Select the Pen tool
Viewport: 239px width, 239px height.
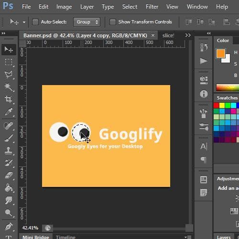tap(9, 227)
